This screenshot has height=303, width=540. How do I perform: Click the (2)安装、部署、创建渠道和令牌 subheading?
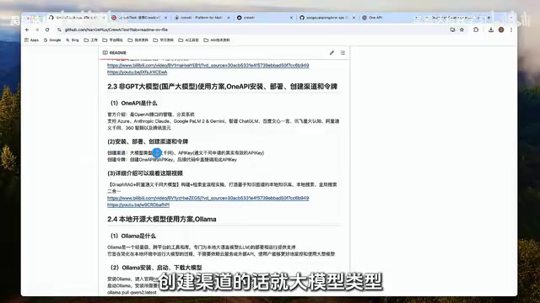click(x=148, y=141)
